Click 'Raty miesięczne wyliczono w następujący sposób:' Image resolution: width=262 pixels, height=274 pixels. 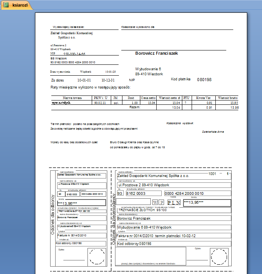pyautogui.click(x=91, y=87)
